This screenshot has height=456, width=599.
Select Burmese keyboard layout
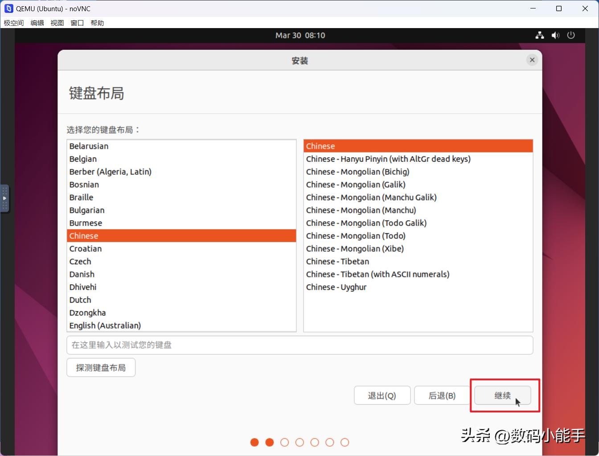pyautogui.click(x=182, y=223)
